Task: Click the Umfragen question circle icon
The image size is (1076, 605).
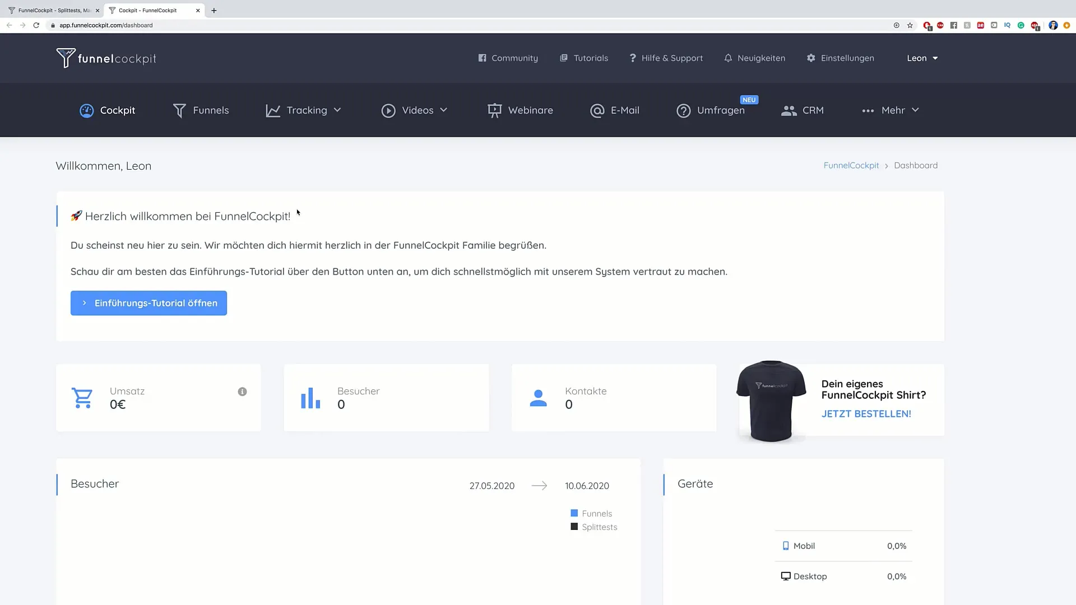Action: [684, 111]
